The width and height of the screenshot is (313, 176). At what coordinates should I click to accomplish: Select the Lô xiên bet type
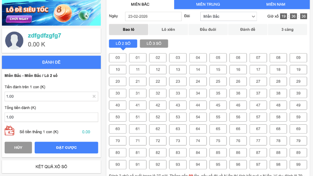(x=168, y=30)
